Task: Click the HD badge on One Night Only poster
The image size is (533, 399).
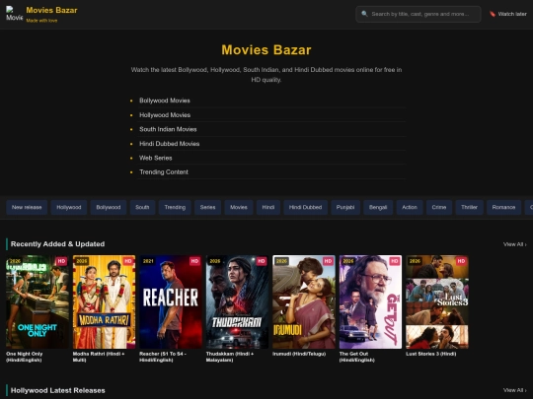Action: [61, 261]
